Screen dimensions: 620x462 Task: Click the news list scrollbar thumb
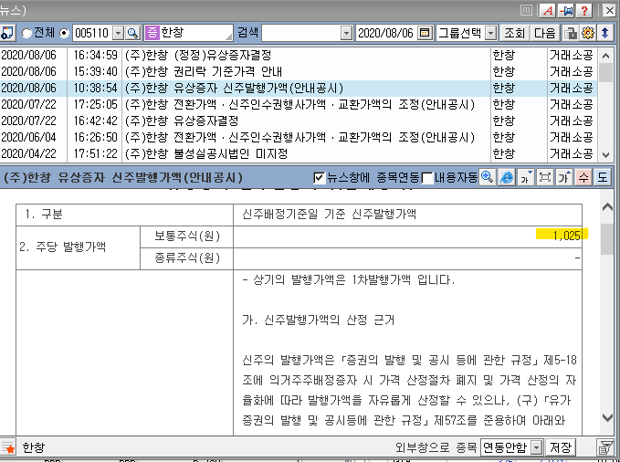[605, 72]
